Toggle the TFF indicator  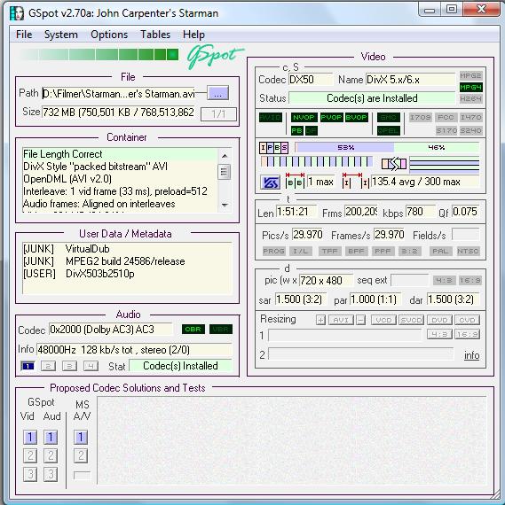tap(329, 251)
